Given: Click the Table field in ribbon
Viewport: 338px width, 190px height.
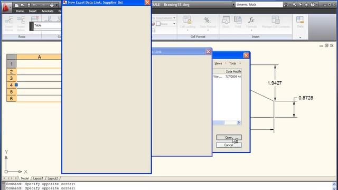Looking at the screenshot, I should tap(48, 25).
